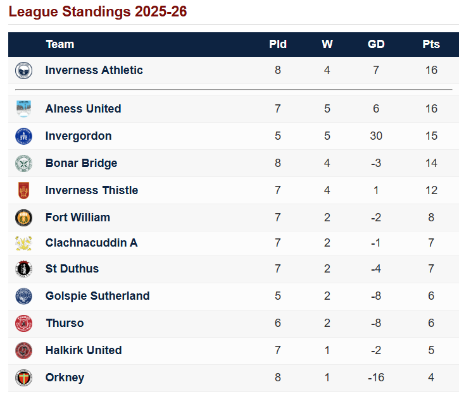Select the Bonar Bridge team badge
The width and height of the screenshot is (464, 399).
point(23,163)
